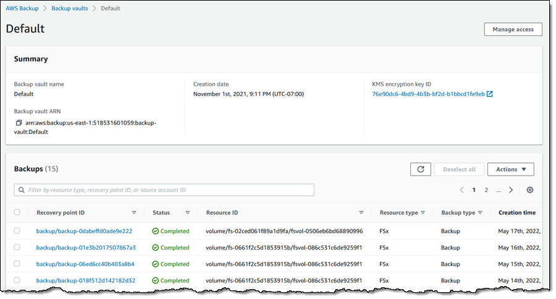The image size is (556, 299).
Task: Open recovery point backup-01e3b2017507867a3
Action: pyautogui.click(x=86, y=248)
